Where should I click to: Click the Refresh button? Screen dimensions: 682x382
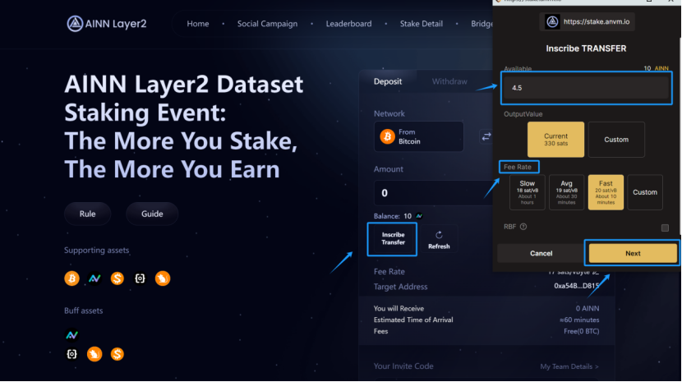point(439,240)
